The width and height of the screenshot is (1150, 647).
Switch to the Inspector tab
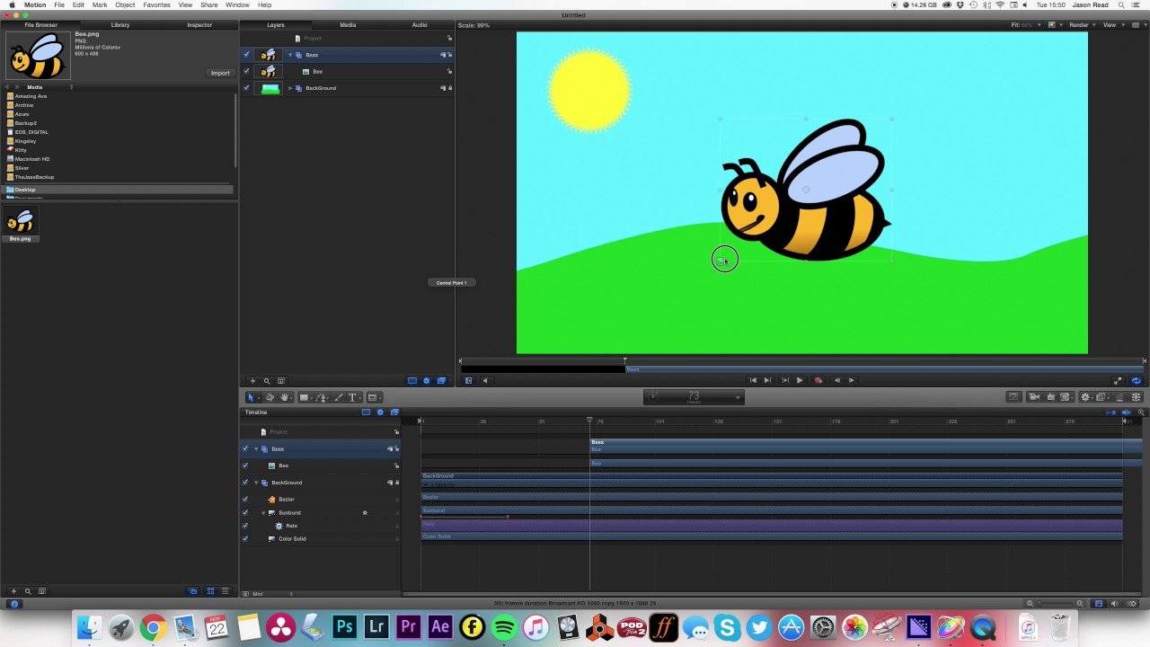click(x=199, y=25)
